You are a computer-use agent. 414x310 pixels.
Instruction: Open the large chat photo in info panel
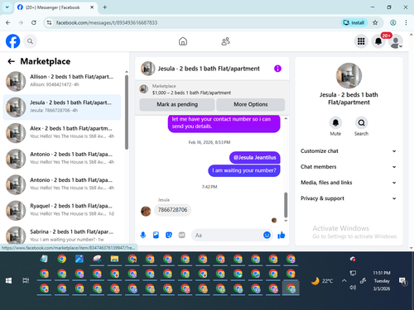pos(349,75)
